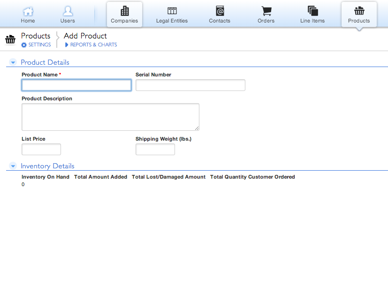Screen dimensions: 388x301
Task: Click the Home house icon
Action: point(28,11)
